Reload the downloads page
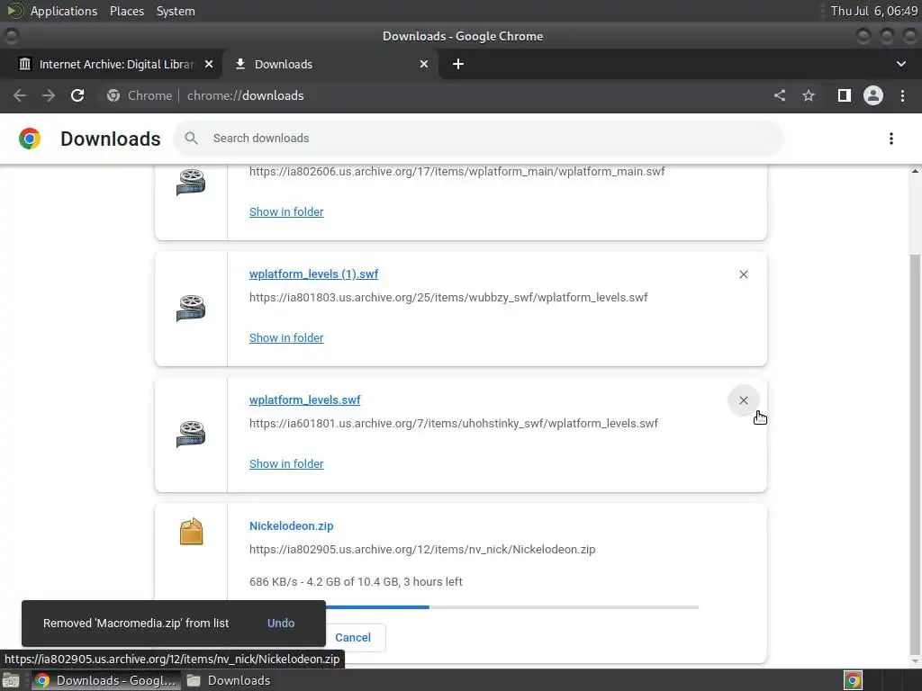The image size is (922, 691). tap(77, 95)
